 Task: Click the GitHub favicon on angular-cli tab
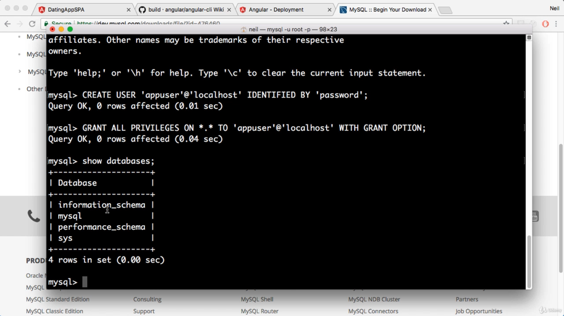coord(143,10)
